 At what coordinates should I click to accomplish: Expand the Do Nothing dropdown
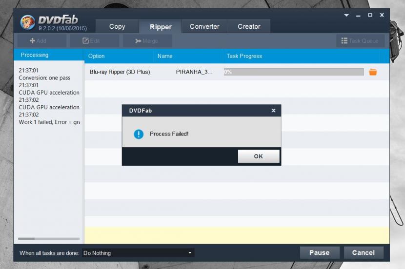(138, 253)
